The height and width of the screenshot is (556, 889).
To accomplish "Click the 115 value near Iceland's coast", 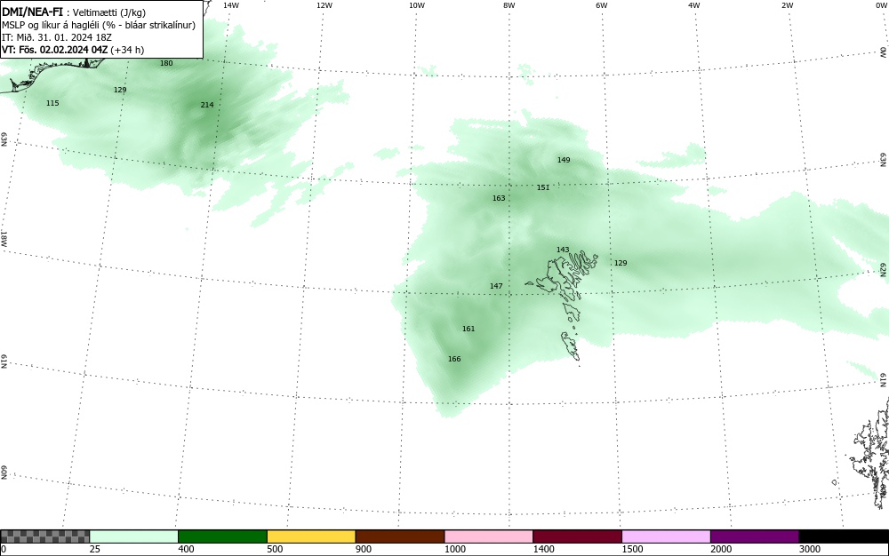I will [52, 103].
